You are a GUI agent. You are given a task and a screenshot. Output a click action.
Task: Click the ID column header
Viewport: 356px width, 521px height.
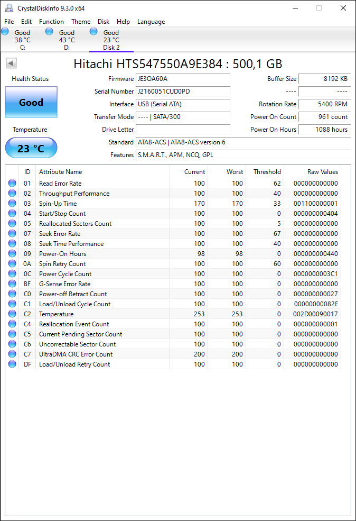(27, 172)
